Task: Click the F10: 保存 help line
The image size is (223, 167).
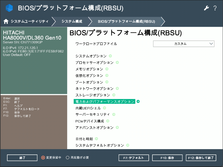Action: pyautogui.click(x=12, y=112)
